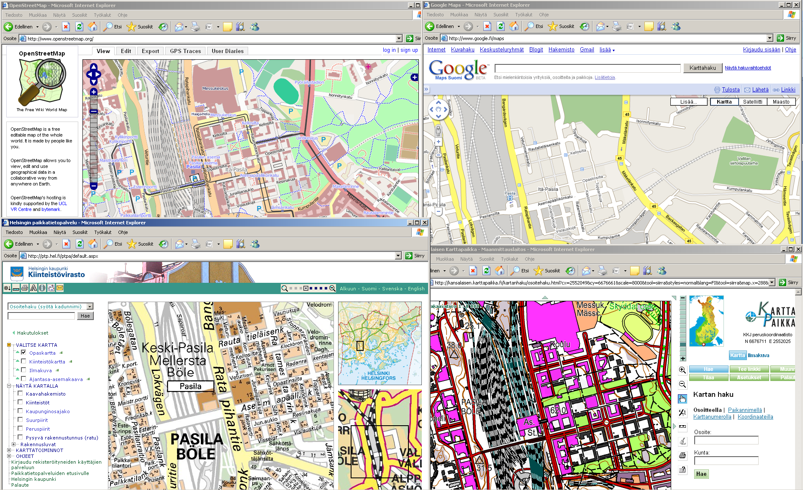Click Karttapaikka eraser clear tool

(x=682, y=441)
